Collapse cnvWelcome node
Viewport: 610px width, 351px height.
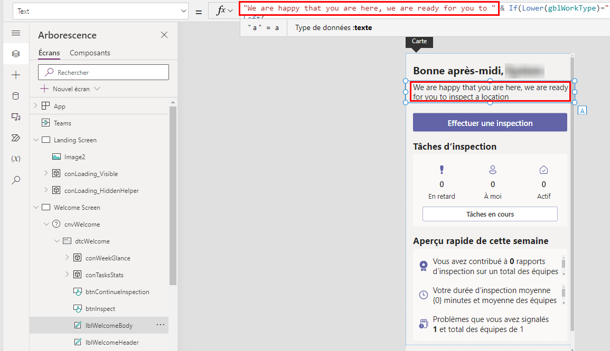(46, 224)
